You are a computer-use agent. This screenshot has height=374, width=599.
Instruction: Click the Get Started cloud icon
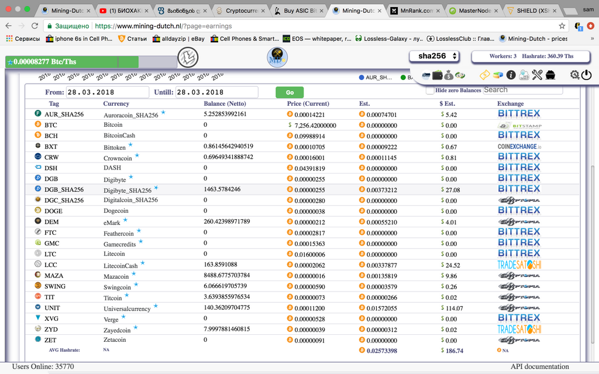(524, 75)
